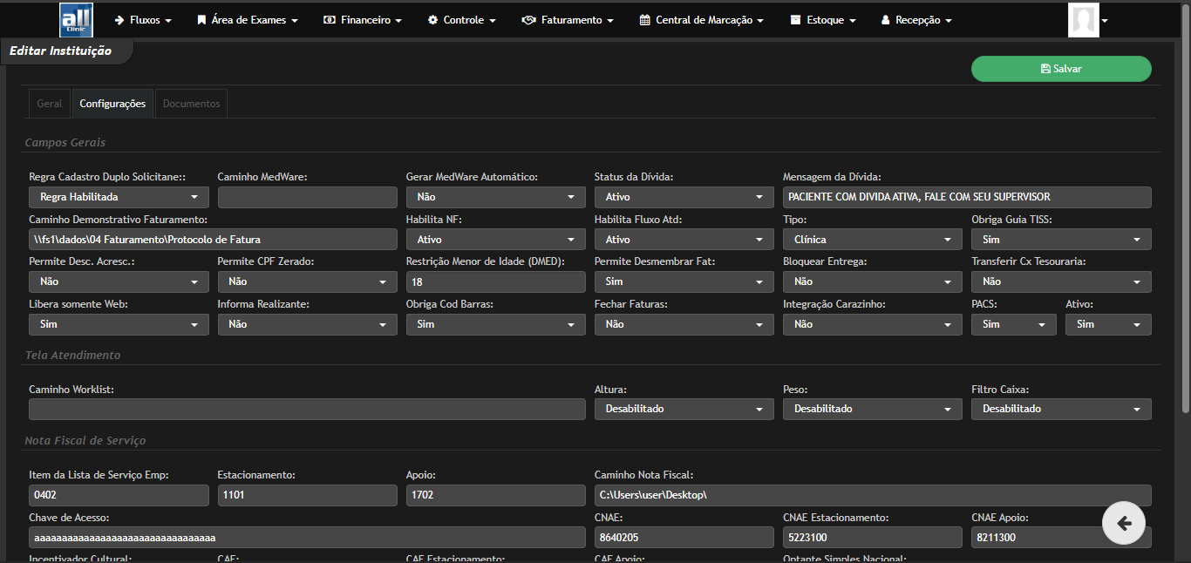Select the calculator icon next to Financeiro
This screenshot has height=563, width=1191.
click(328, 18)
